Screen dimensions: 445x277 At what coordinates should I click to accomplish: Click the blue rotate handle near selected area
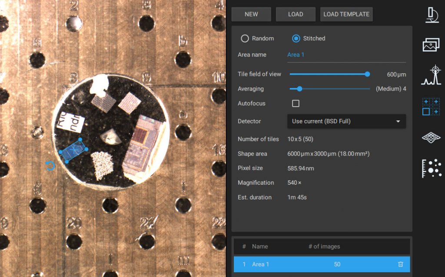pos(51,166)
